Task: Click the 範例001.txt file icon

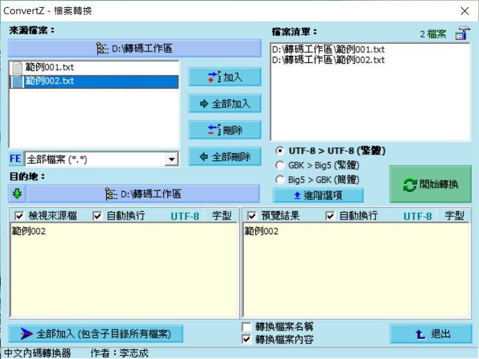Action: click(x=17, y=67)
